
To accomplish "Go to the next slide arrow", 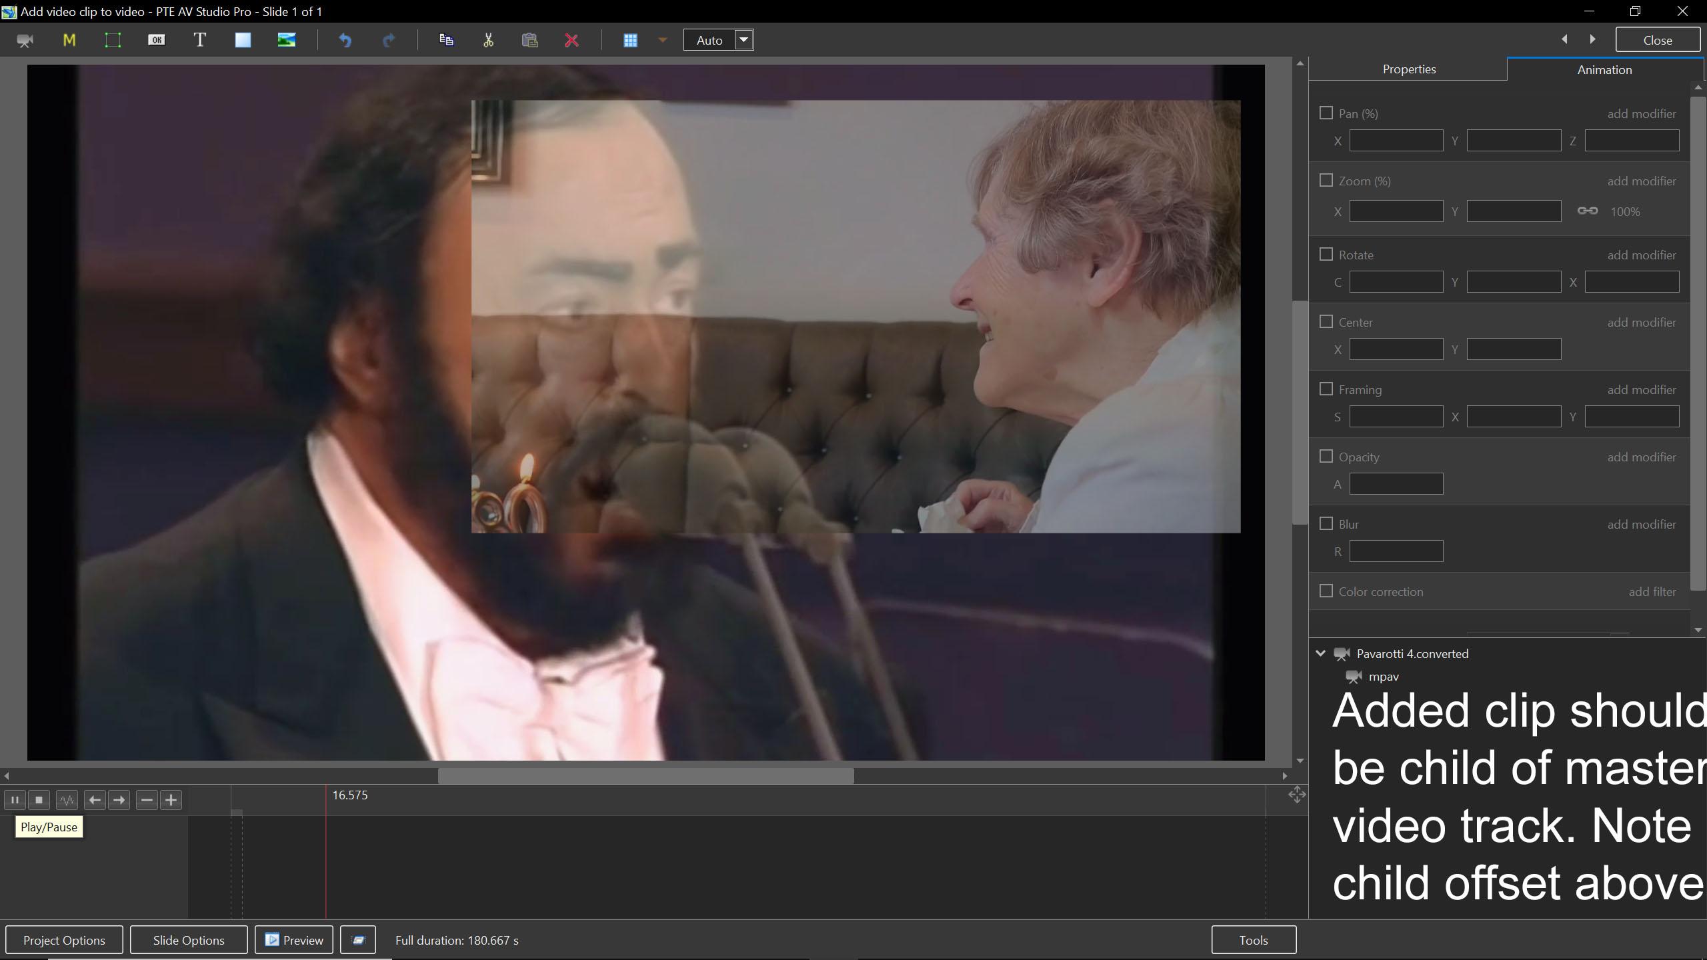I will point(1593,39).
